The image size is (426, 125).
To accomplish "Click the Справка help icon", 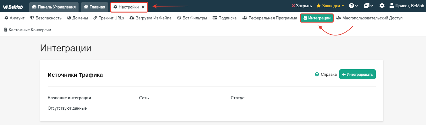I will [x=317, y=75].
